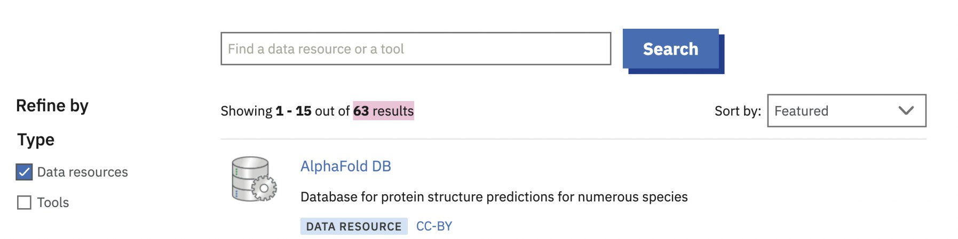This screenshot has height=239, width=958.
Task: Enable the Tools filter checkbox
Action: point(24,203)
